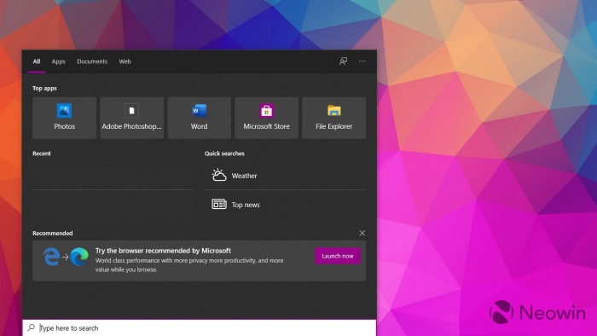Screen dimensions: 597x336
Task: Open the File Explorer tile
Action: (x=334, y=118)
